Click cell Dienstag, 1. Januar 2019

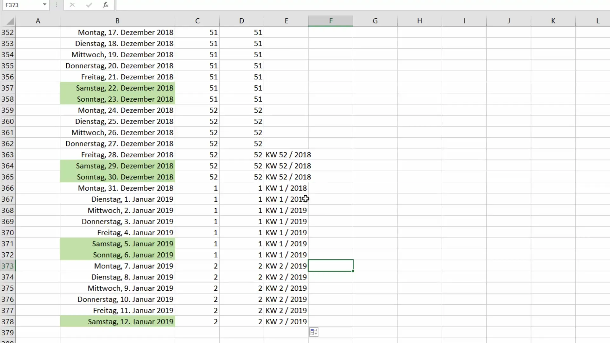coord(118,199)
